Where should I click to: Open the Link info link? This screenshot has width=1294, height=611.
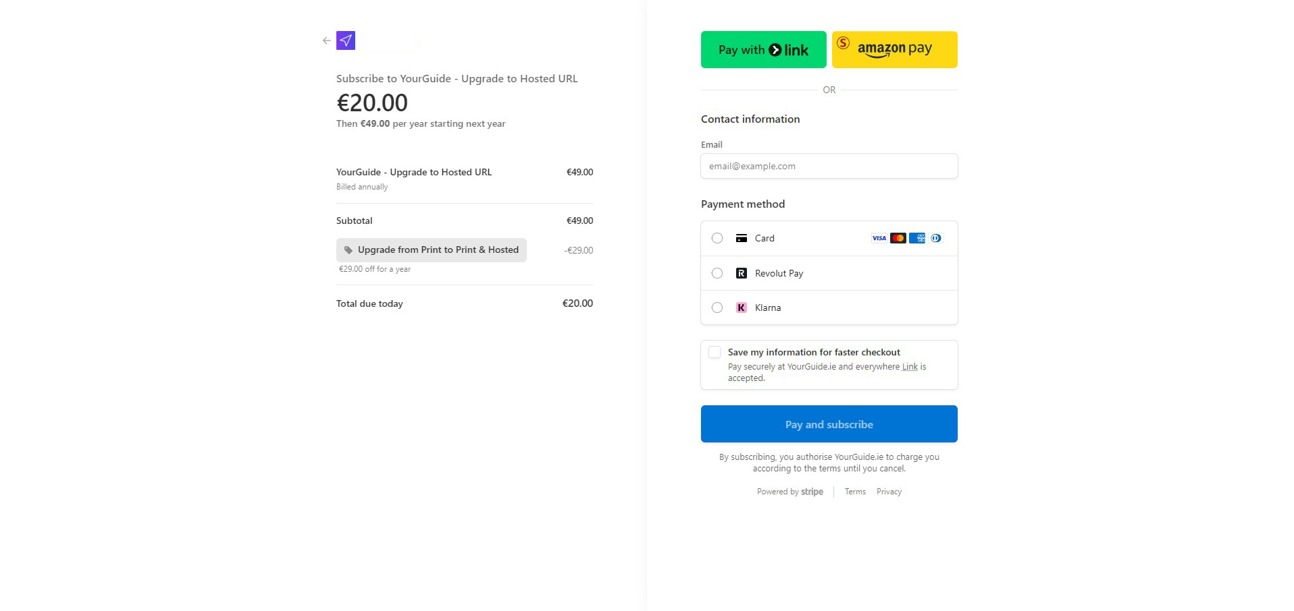(910, 367)
